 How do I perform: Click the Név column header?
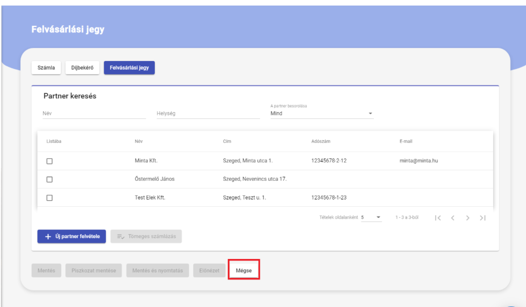click(x=139, y=141)
